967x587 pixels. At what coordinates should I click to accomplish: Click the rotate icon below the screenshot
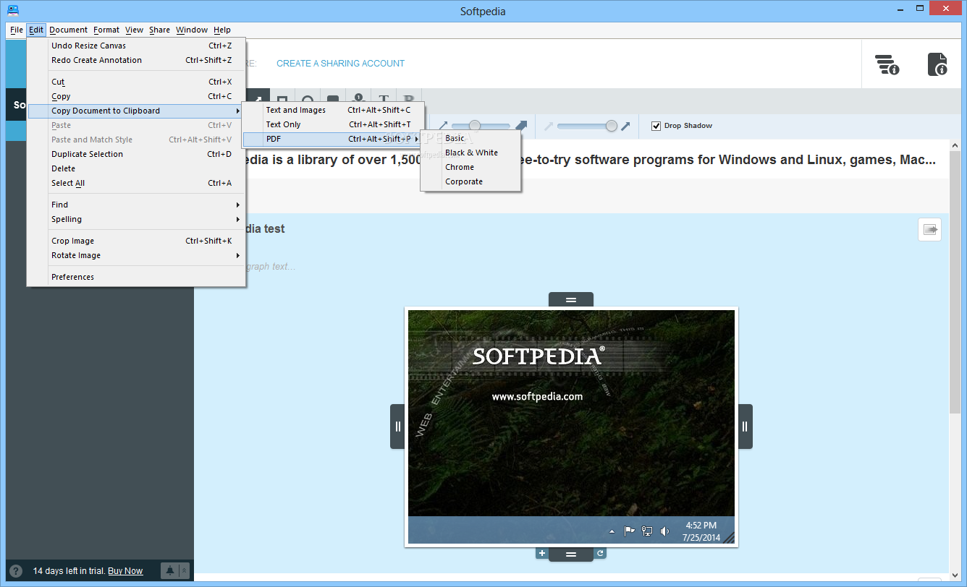click(599, 553)
